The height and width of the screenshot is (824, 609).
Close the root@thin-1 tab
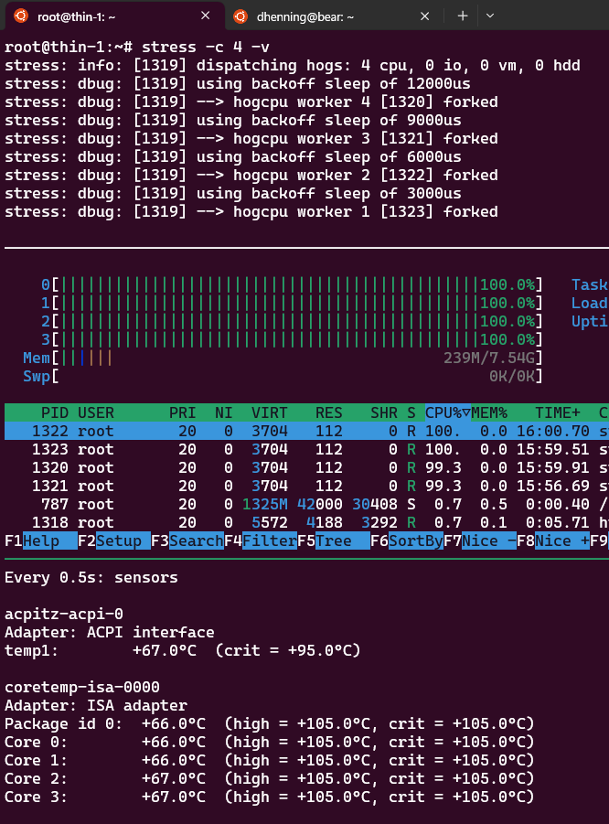(x=206, y=16)
